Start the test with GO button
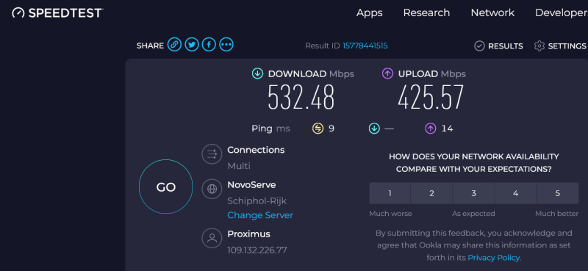 coord(166,187)
